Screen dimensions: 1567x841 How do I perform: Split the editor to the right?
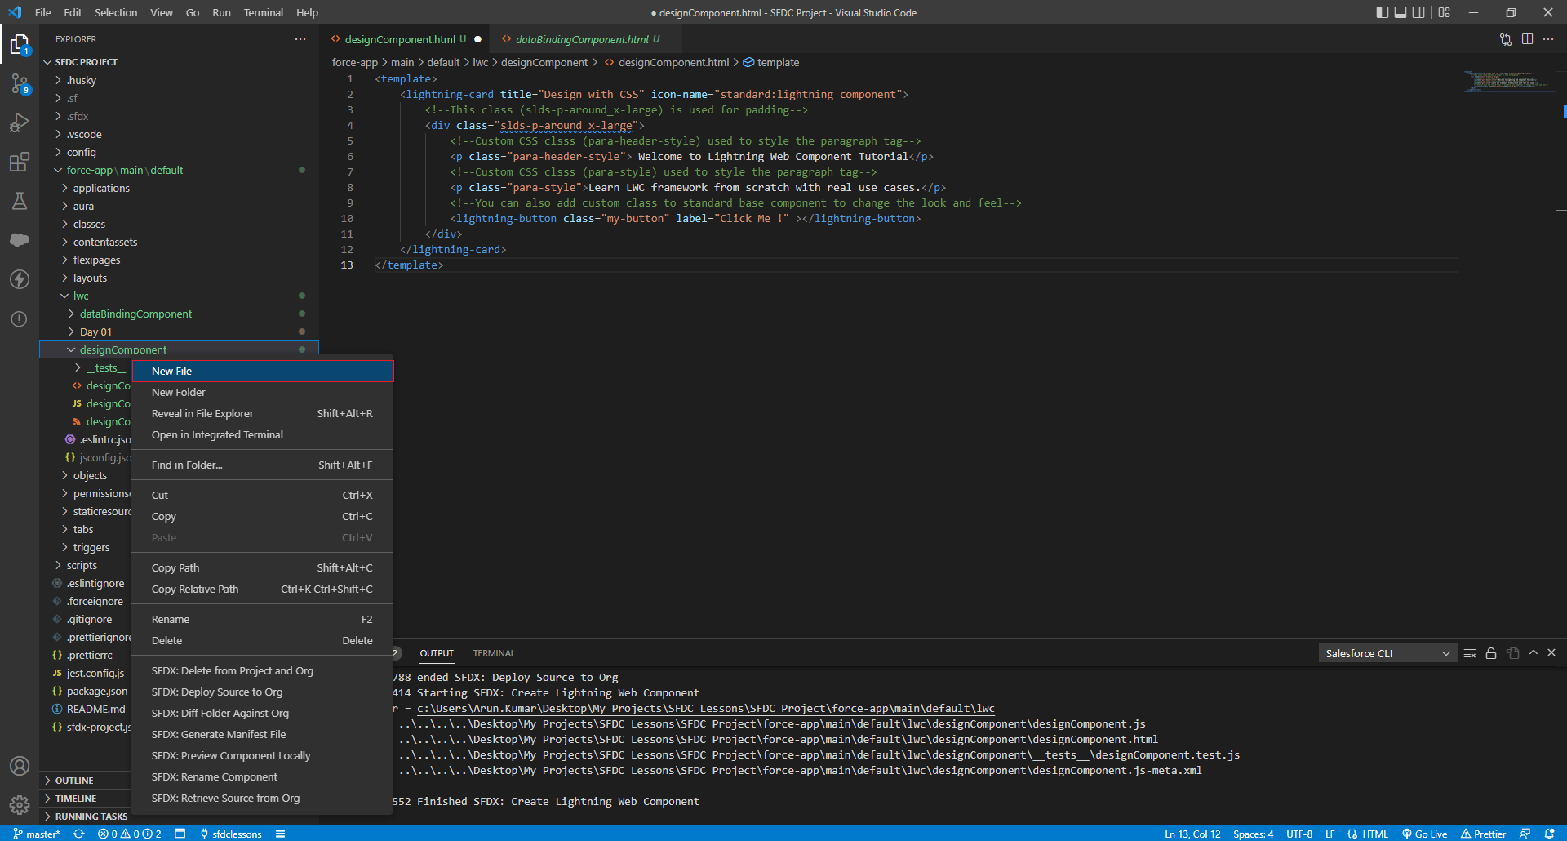point(1527,39)
